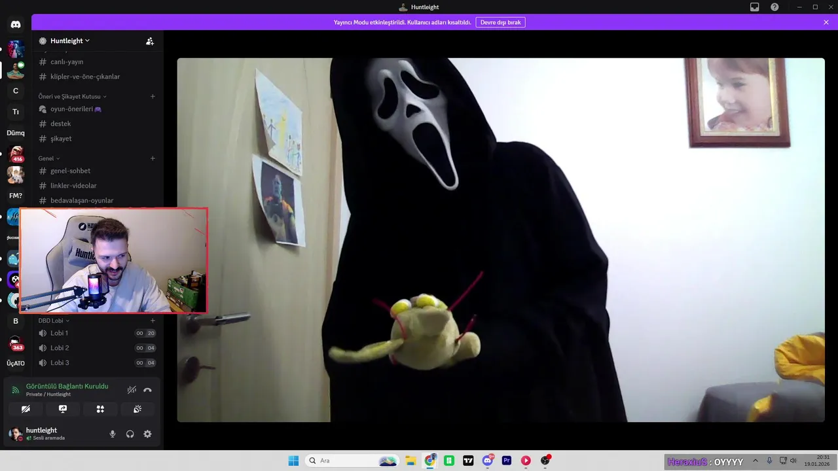This screenshot has width=838, height=471.
Task: Open the inbox icon in title bar
Action: click(755, 7)
